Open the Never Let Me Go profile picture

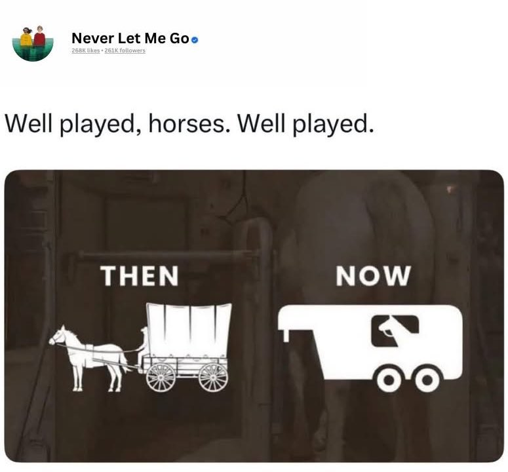pyautogui.click(x=33, y=43)
